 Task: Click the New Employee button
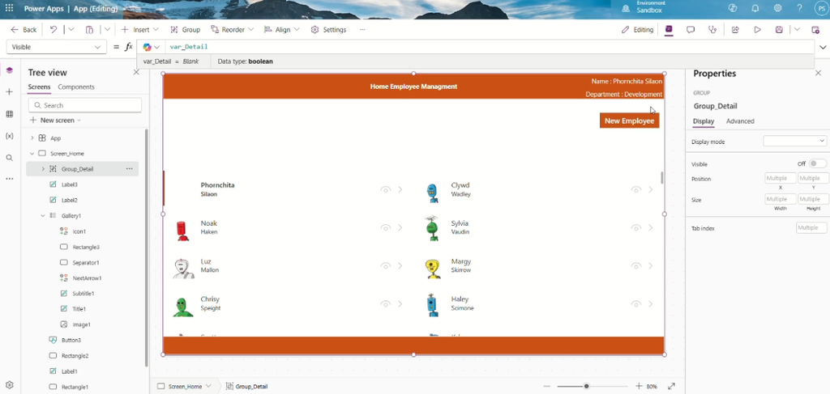pyautogui.click(x=629, y=121)
